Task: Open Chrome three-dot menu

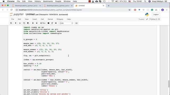Action: tap(167, 10)
